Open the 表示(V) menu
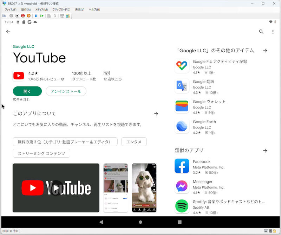Screen dimensions: 281x235 tap(80, 10)
